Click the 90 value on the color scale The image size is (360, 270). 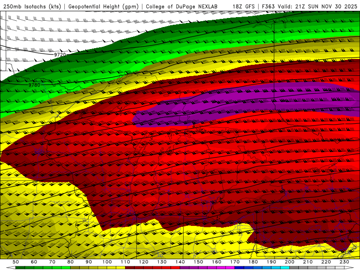point(89,262)
